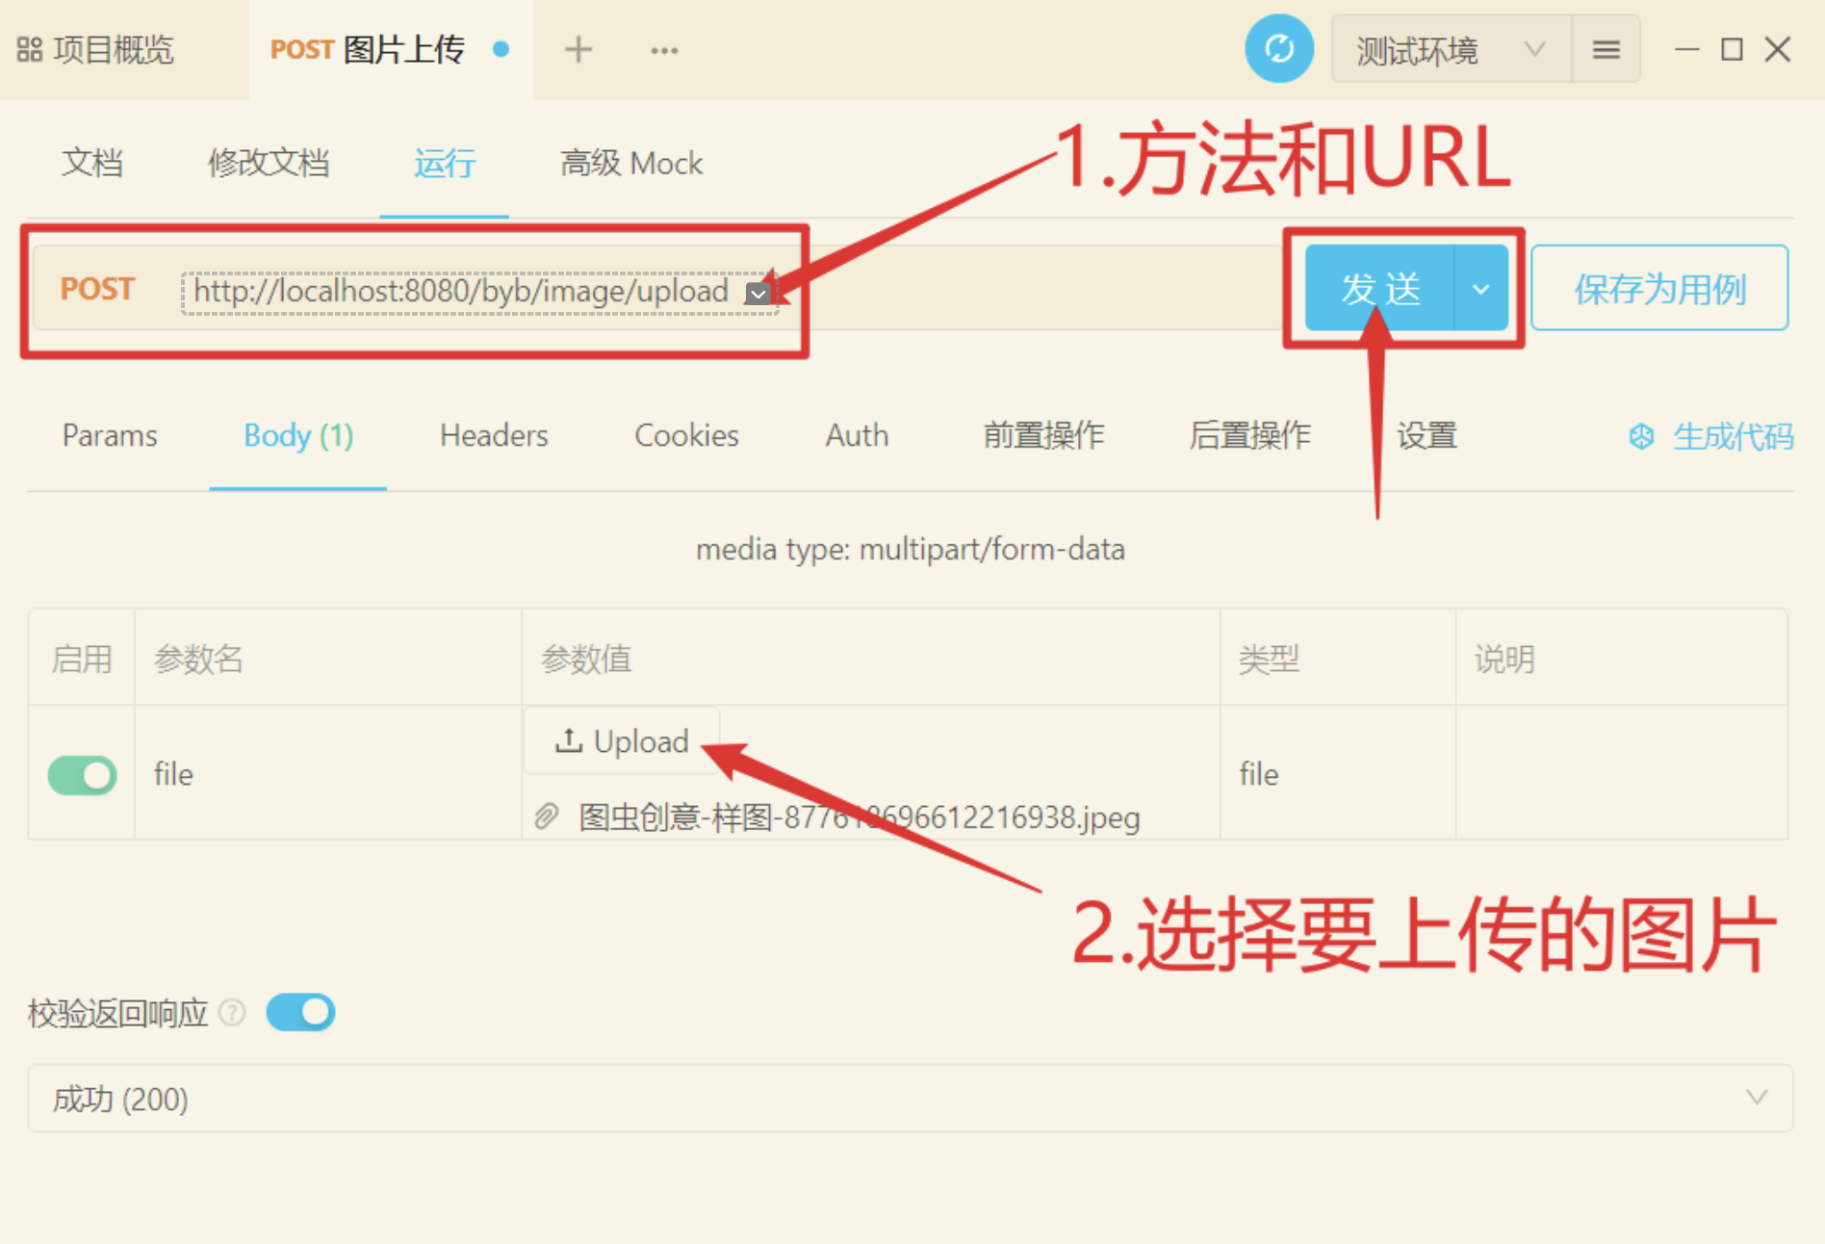Viewport: 1825px width, 1244px height.
Task: Change the POST request method
Action: pyautogui.click(x=97, y=289)
